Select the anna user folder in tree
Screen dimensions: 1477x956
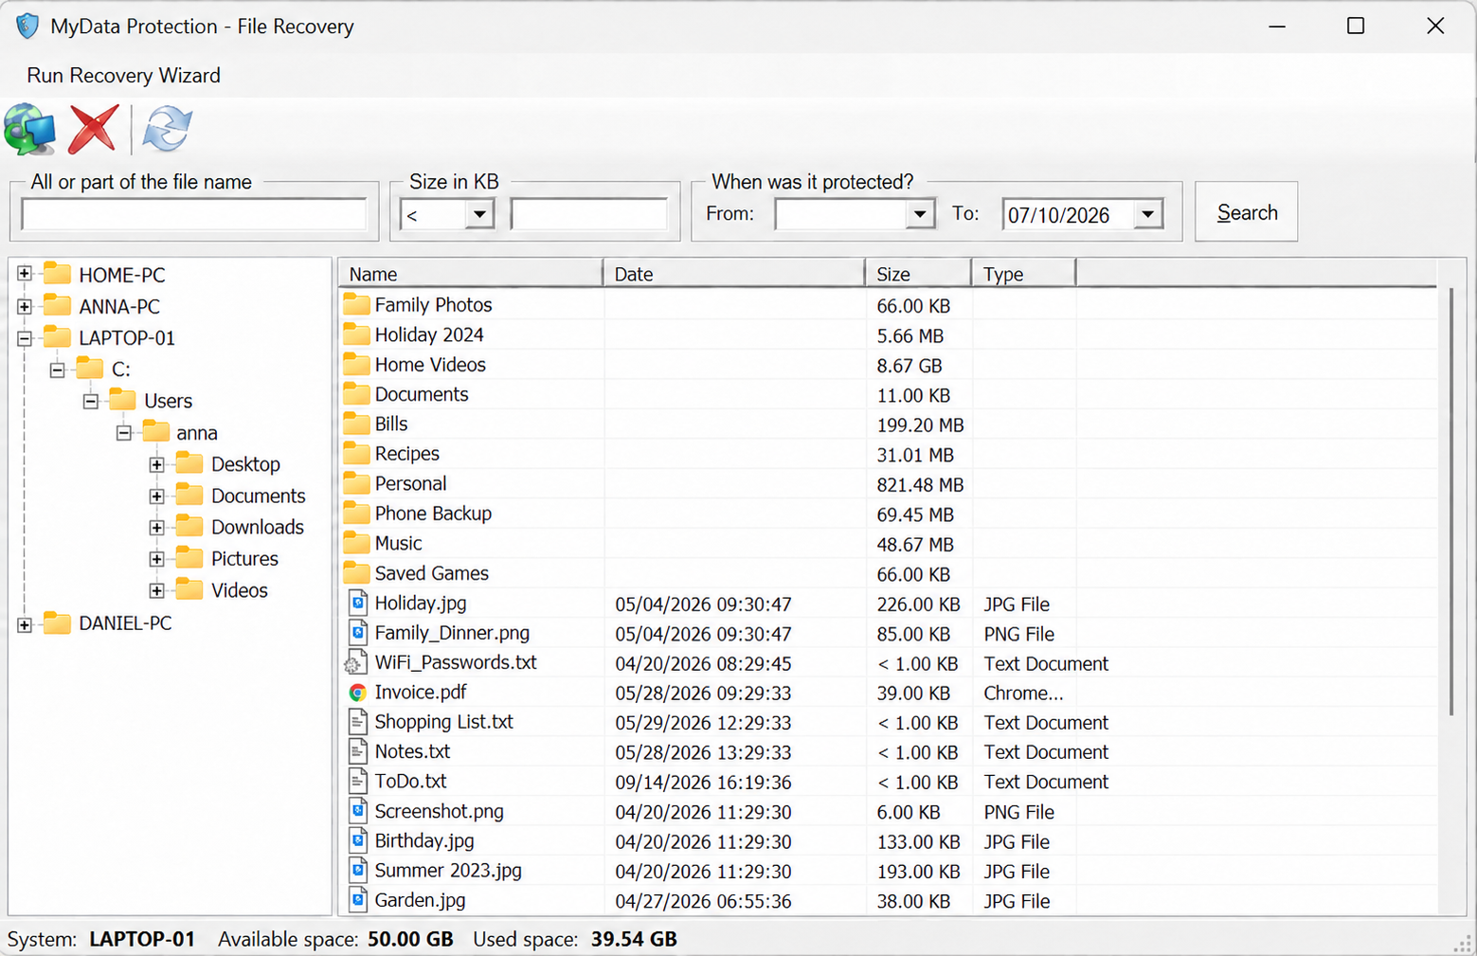[x=196, y=433]
